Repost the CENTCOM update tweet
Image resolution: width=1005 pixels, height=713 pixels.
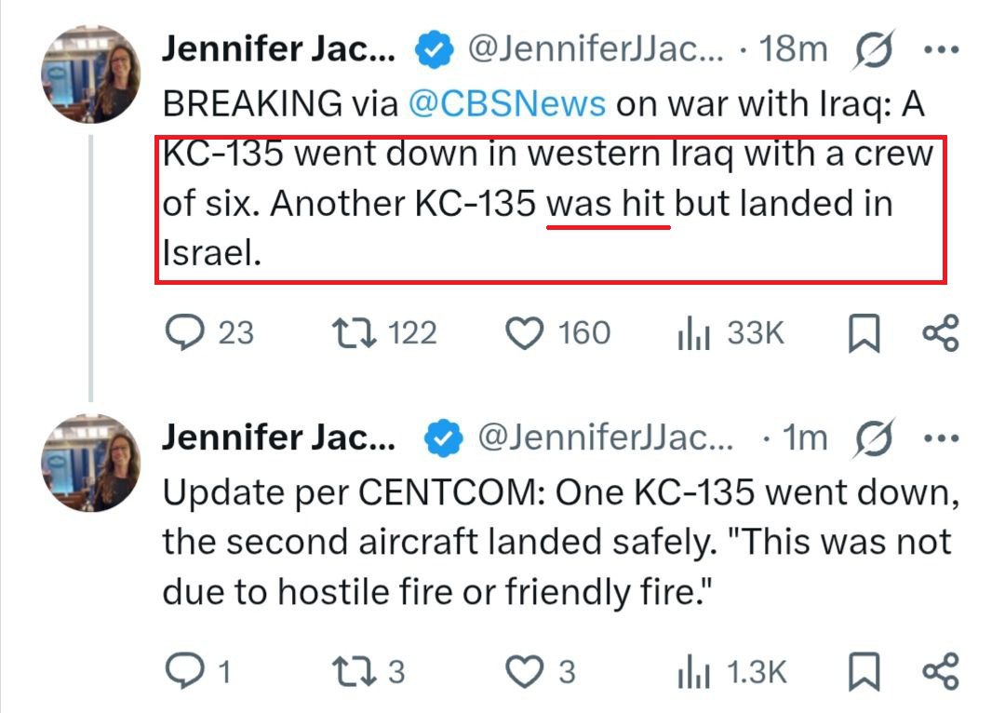pos(368,671)
